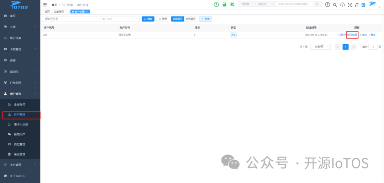This screenshot has height=183, width=384.
Task: Click the blue 搜索 button
Action: pyautogui.click(x=148, y=19)
